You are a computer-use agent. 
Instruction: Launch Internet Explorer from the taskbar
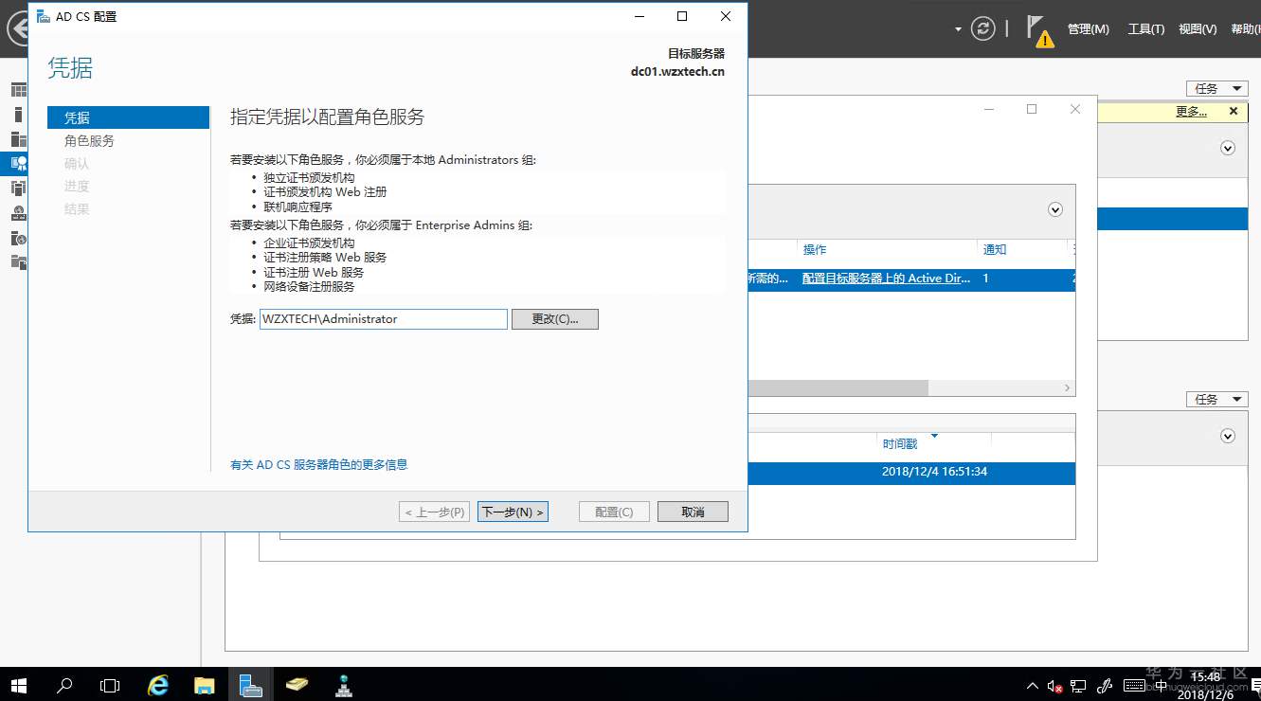point(157,684)
